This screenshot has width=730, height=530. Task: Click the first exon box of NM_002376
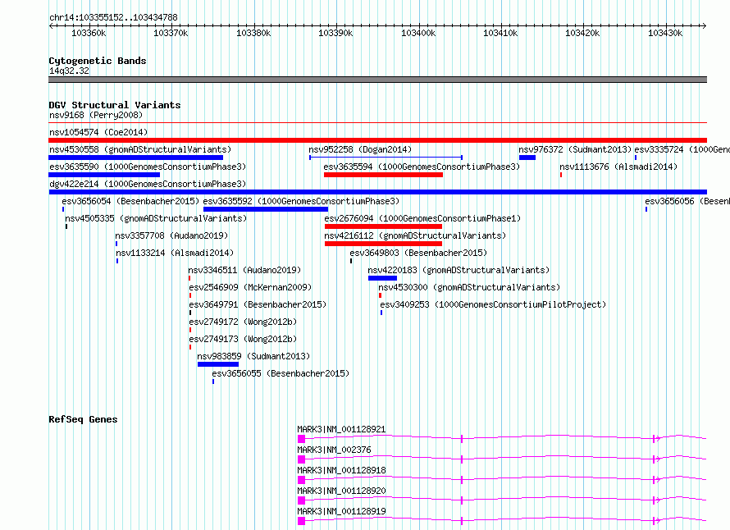(301, 459)
